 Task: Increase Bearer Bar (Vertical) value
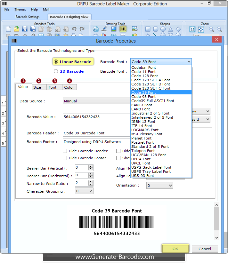click(91, 166)
